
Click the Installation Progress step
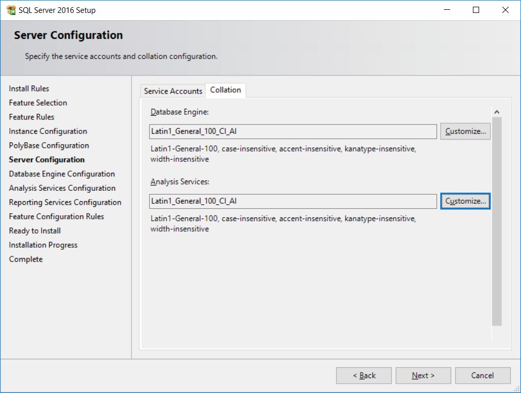43,245
